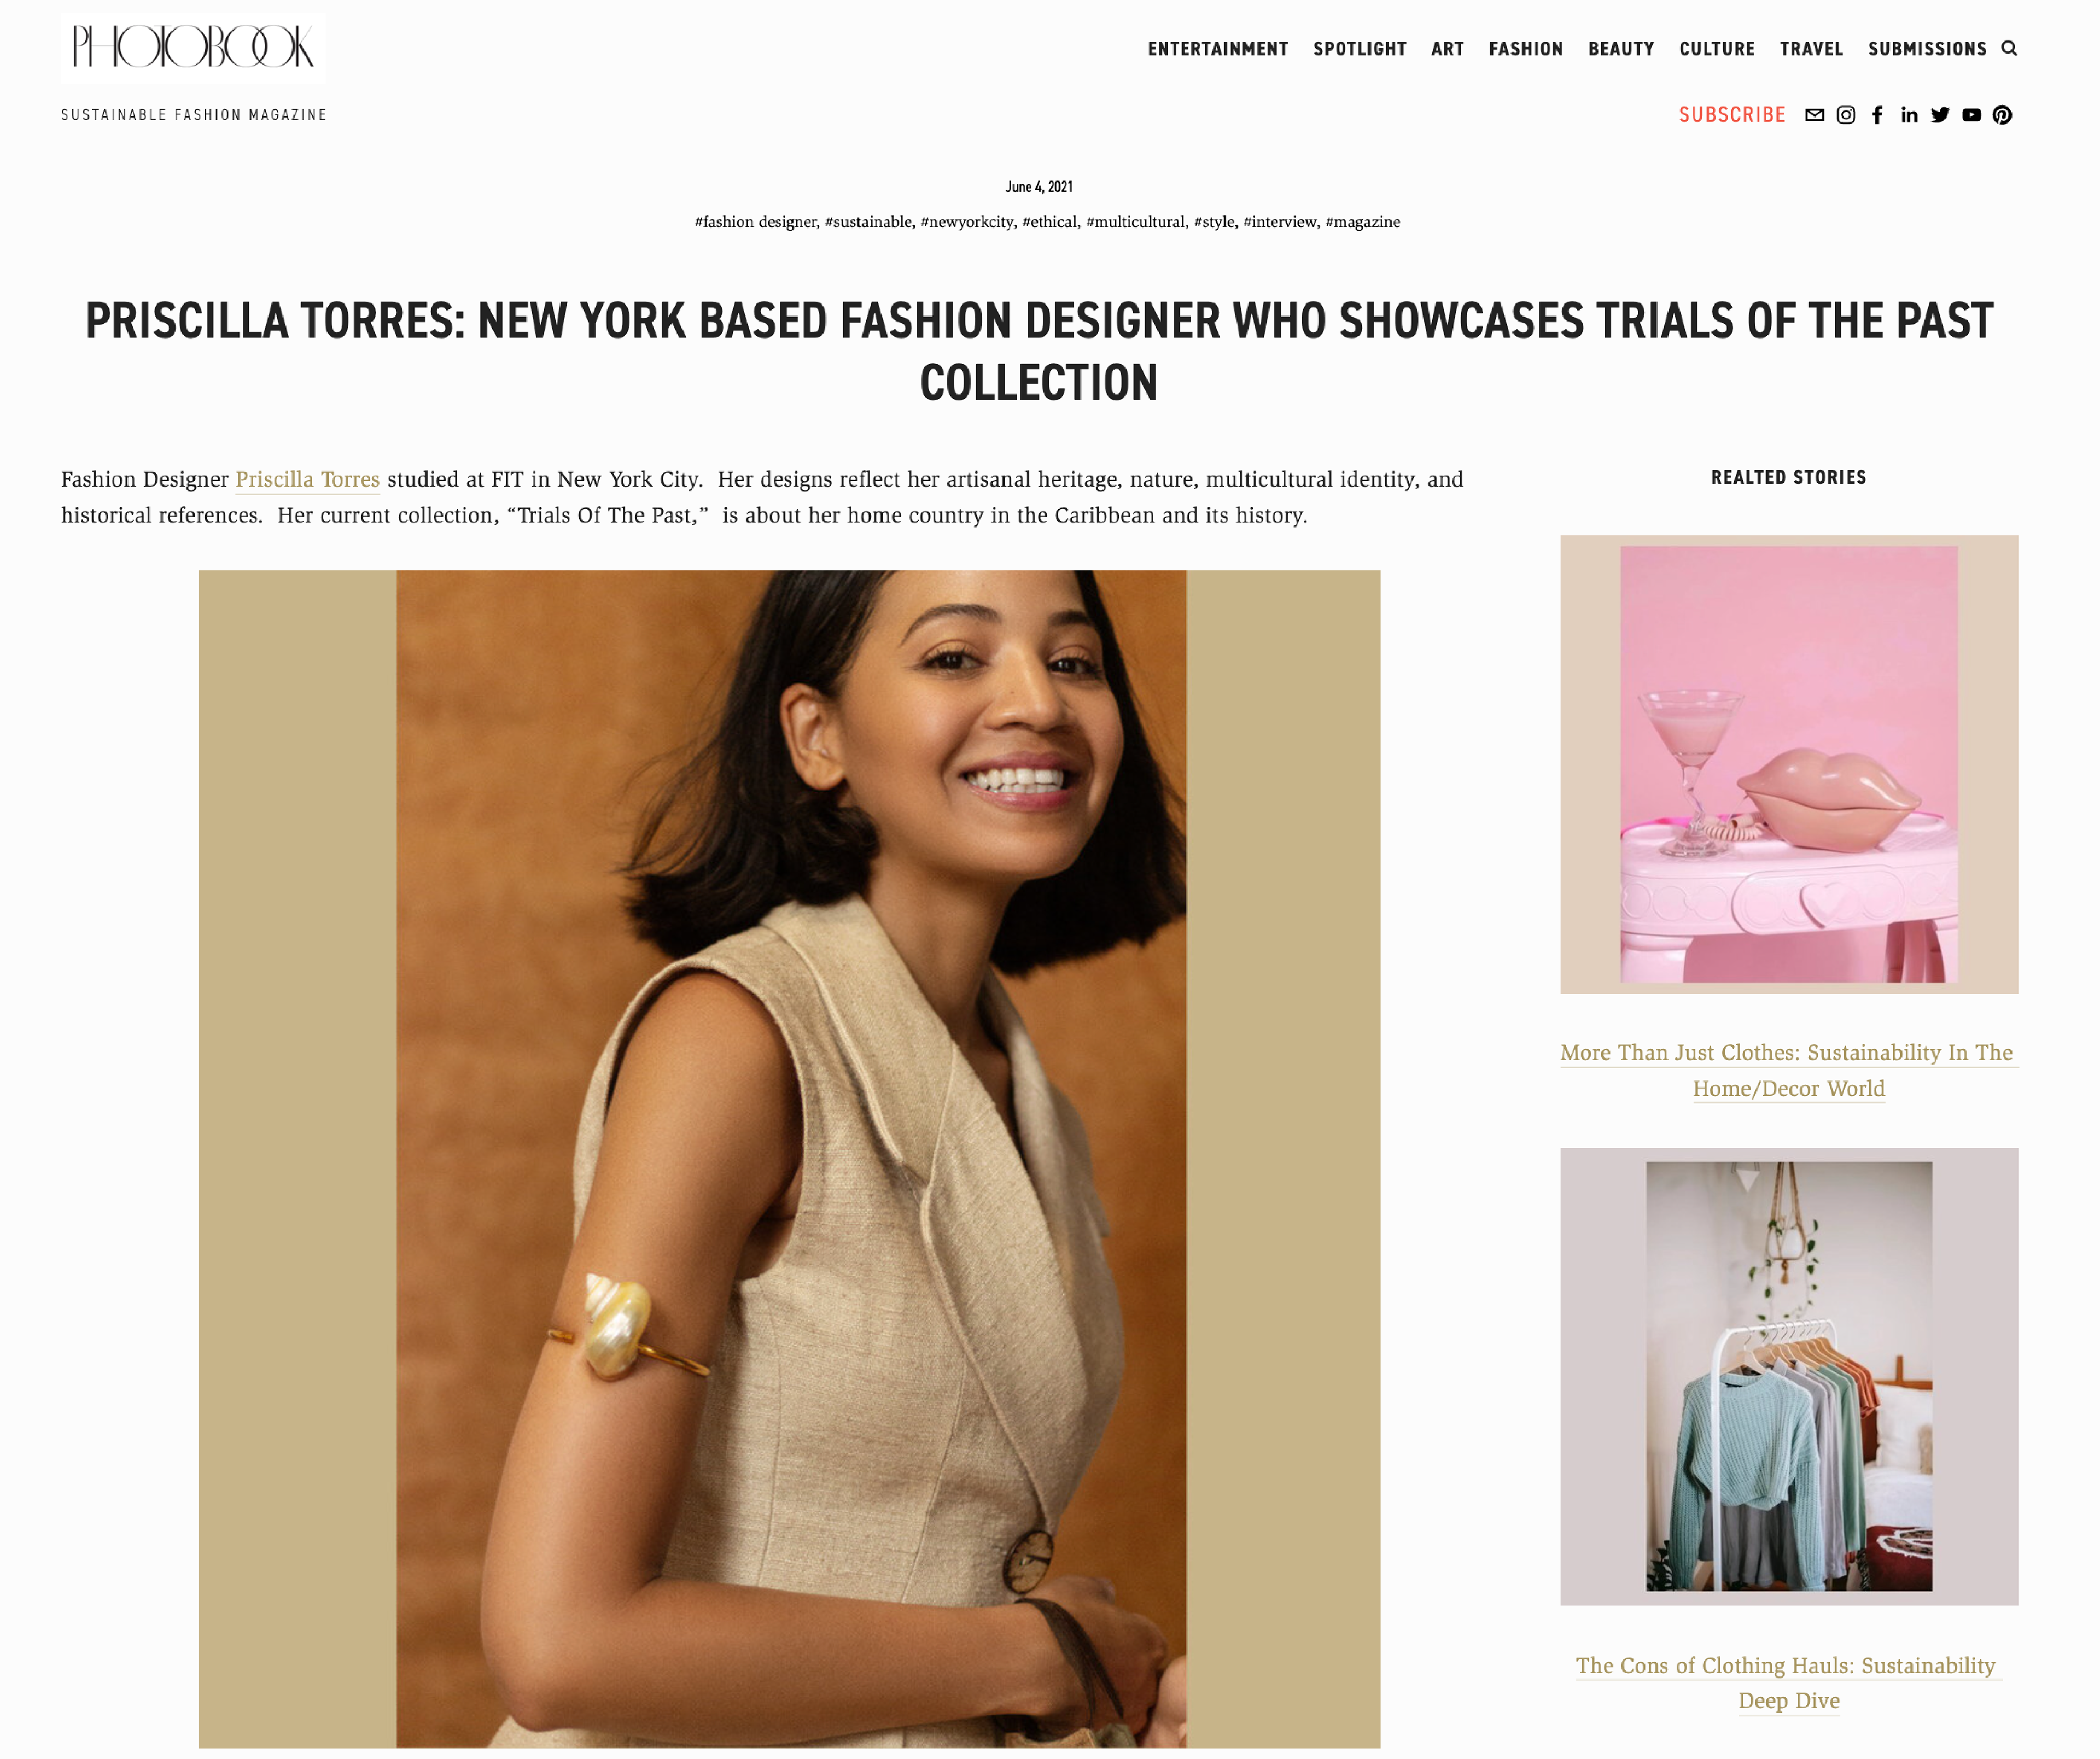Select the Fashion menu item

pyautogui.click(x=1525, y=49)
